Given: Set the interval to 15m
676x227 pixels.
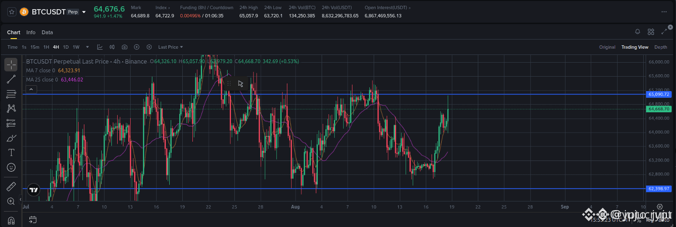Looking at the screenshot, I should (x=35, y=47).
